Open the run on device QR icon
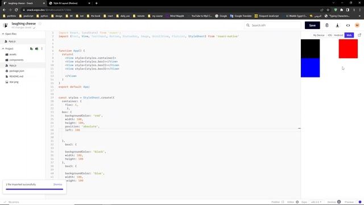The width and height of the screenshot is (364, 205). point(327,25)
